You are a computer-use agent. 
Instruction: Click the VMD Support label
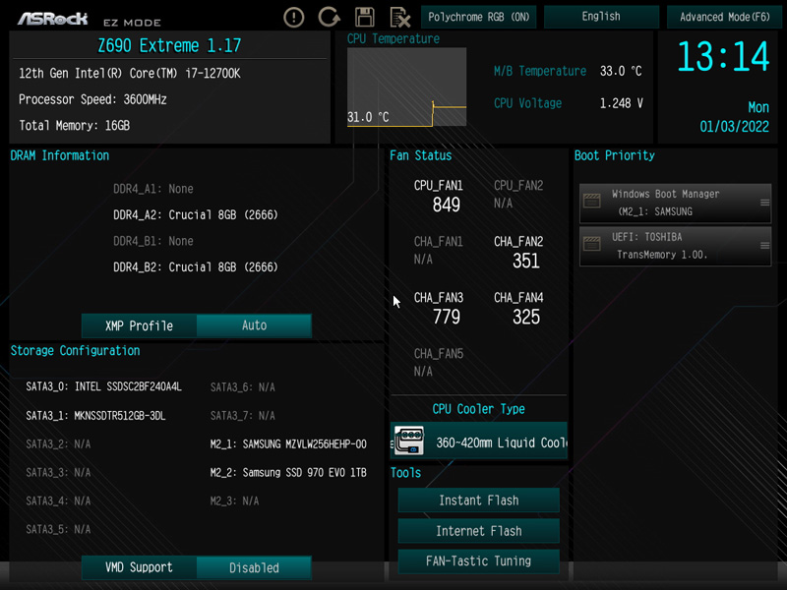139,567
